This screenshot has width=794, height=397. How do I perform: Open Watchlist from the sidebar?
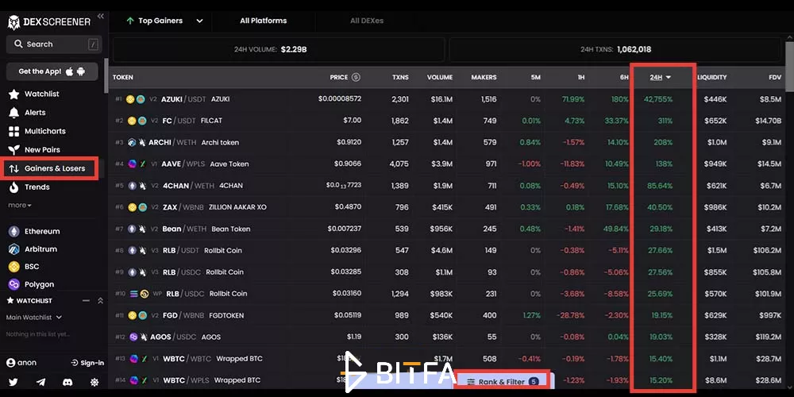(x=34, y=94)
